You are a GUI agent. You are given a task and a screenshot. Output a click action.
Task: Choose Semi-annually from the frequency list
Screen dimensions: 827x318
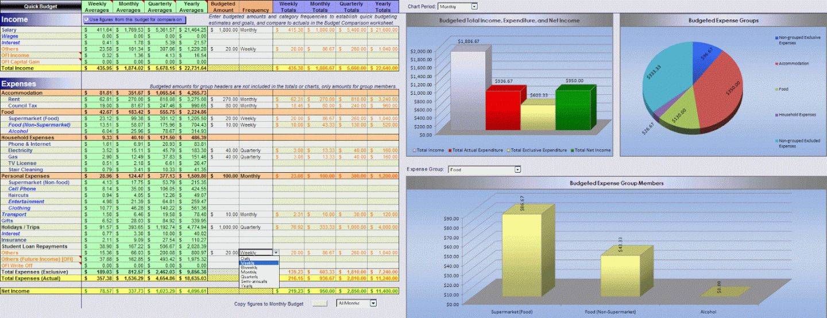(253, 281)
